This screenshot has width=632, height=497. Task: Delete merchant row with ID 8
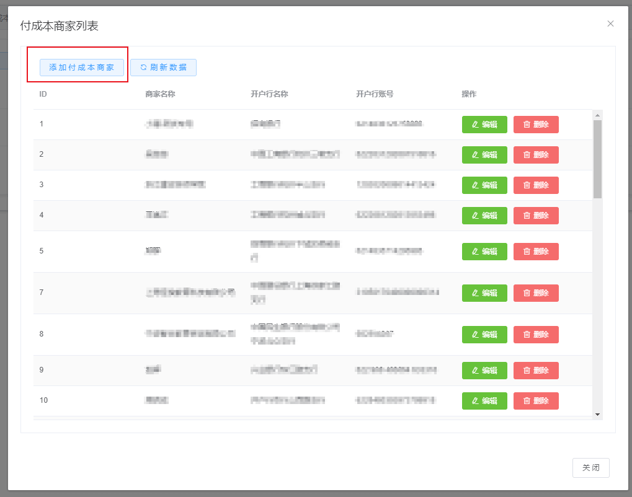click(536, 335)
